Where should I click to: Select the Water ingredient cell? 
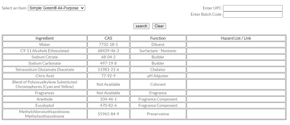point(45,44)
